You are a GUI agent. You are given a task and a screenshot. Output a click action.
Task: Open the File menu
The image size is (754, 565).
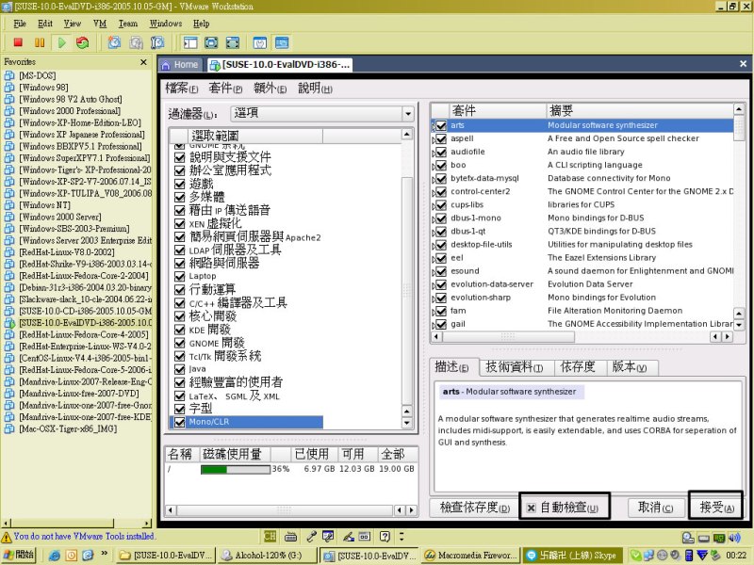tap(20, 23)
